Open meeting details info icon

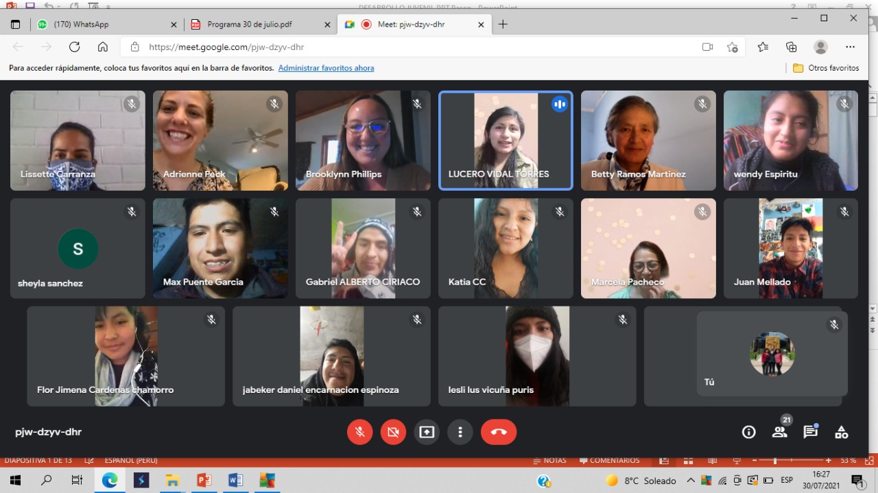[749, 432]
